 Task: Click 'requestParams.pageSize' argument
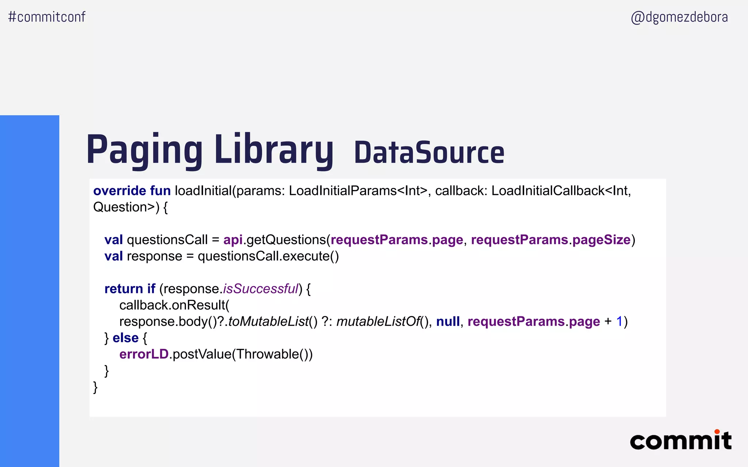pos(551,240)
